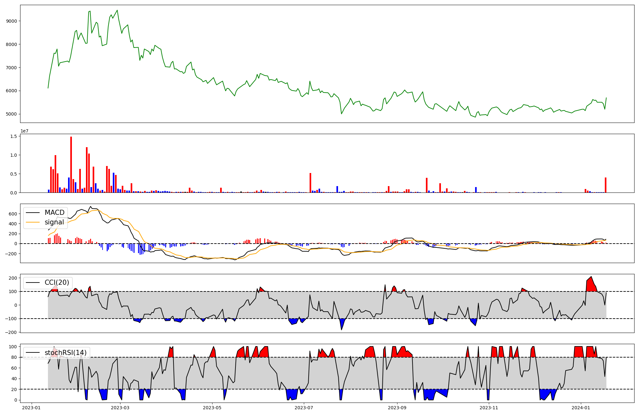Click the black MACD line sample in legend
The height and width of the screenshot is (415, 639).
(33, 213)
